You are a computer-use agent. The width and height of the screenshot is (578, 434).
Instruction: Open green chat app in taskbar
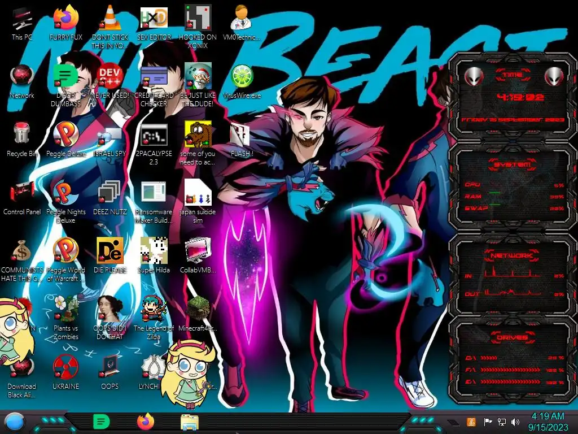102,422
